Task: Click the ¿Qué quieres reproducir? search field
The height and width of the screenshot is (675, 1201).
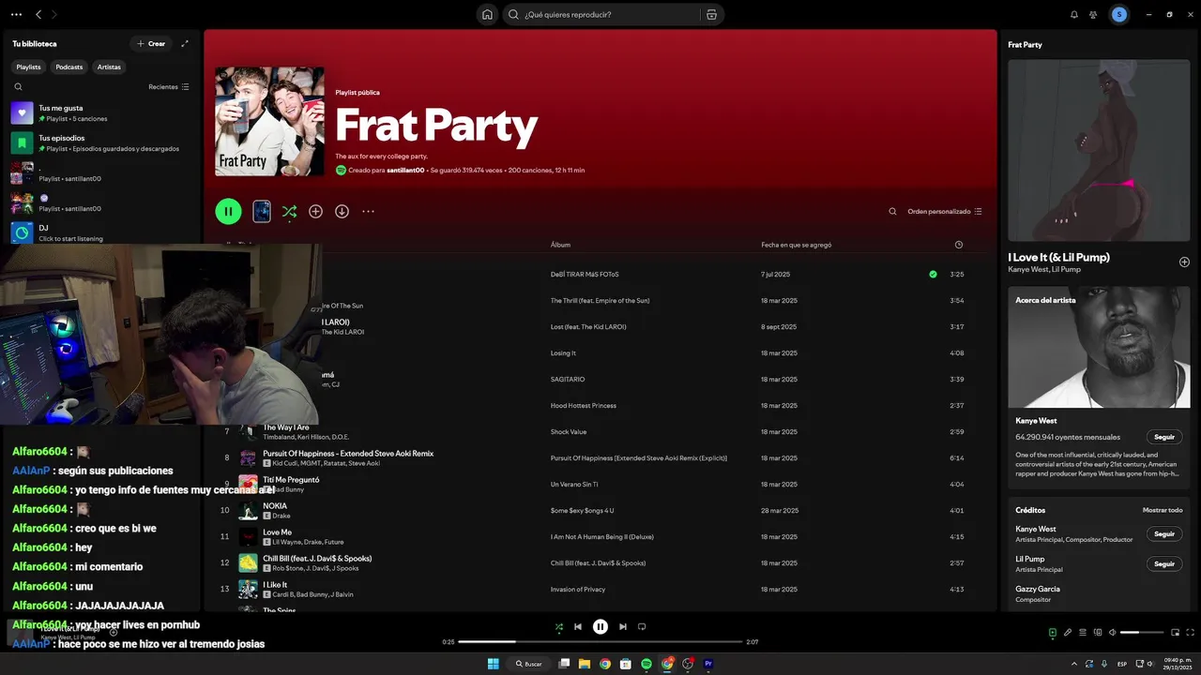Action: (x=610, y=14)
